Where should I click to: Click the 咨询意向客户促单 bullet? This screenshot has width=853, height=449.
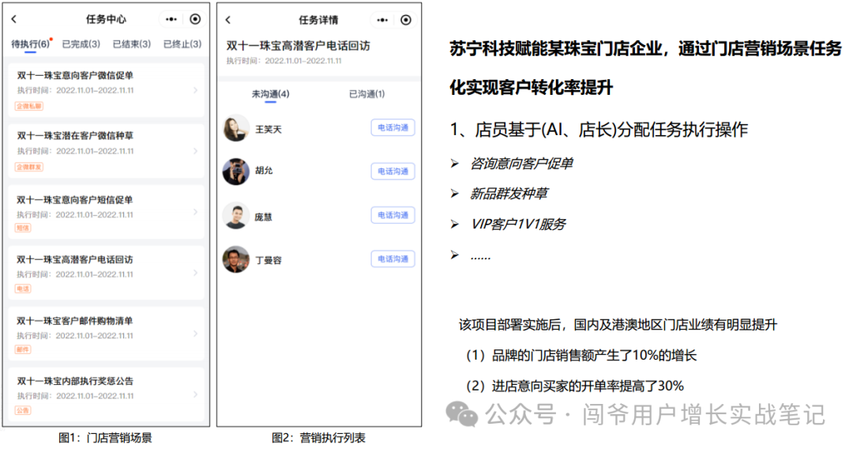(x=521, y=164)
